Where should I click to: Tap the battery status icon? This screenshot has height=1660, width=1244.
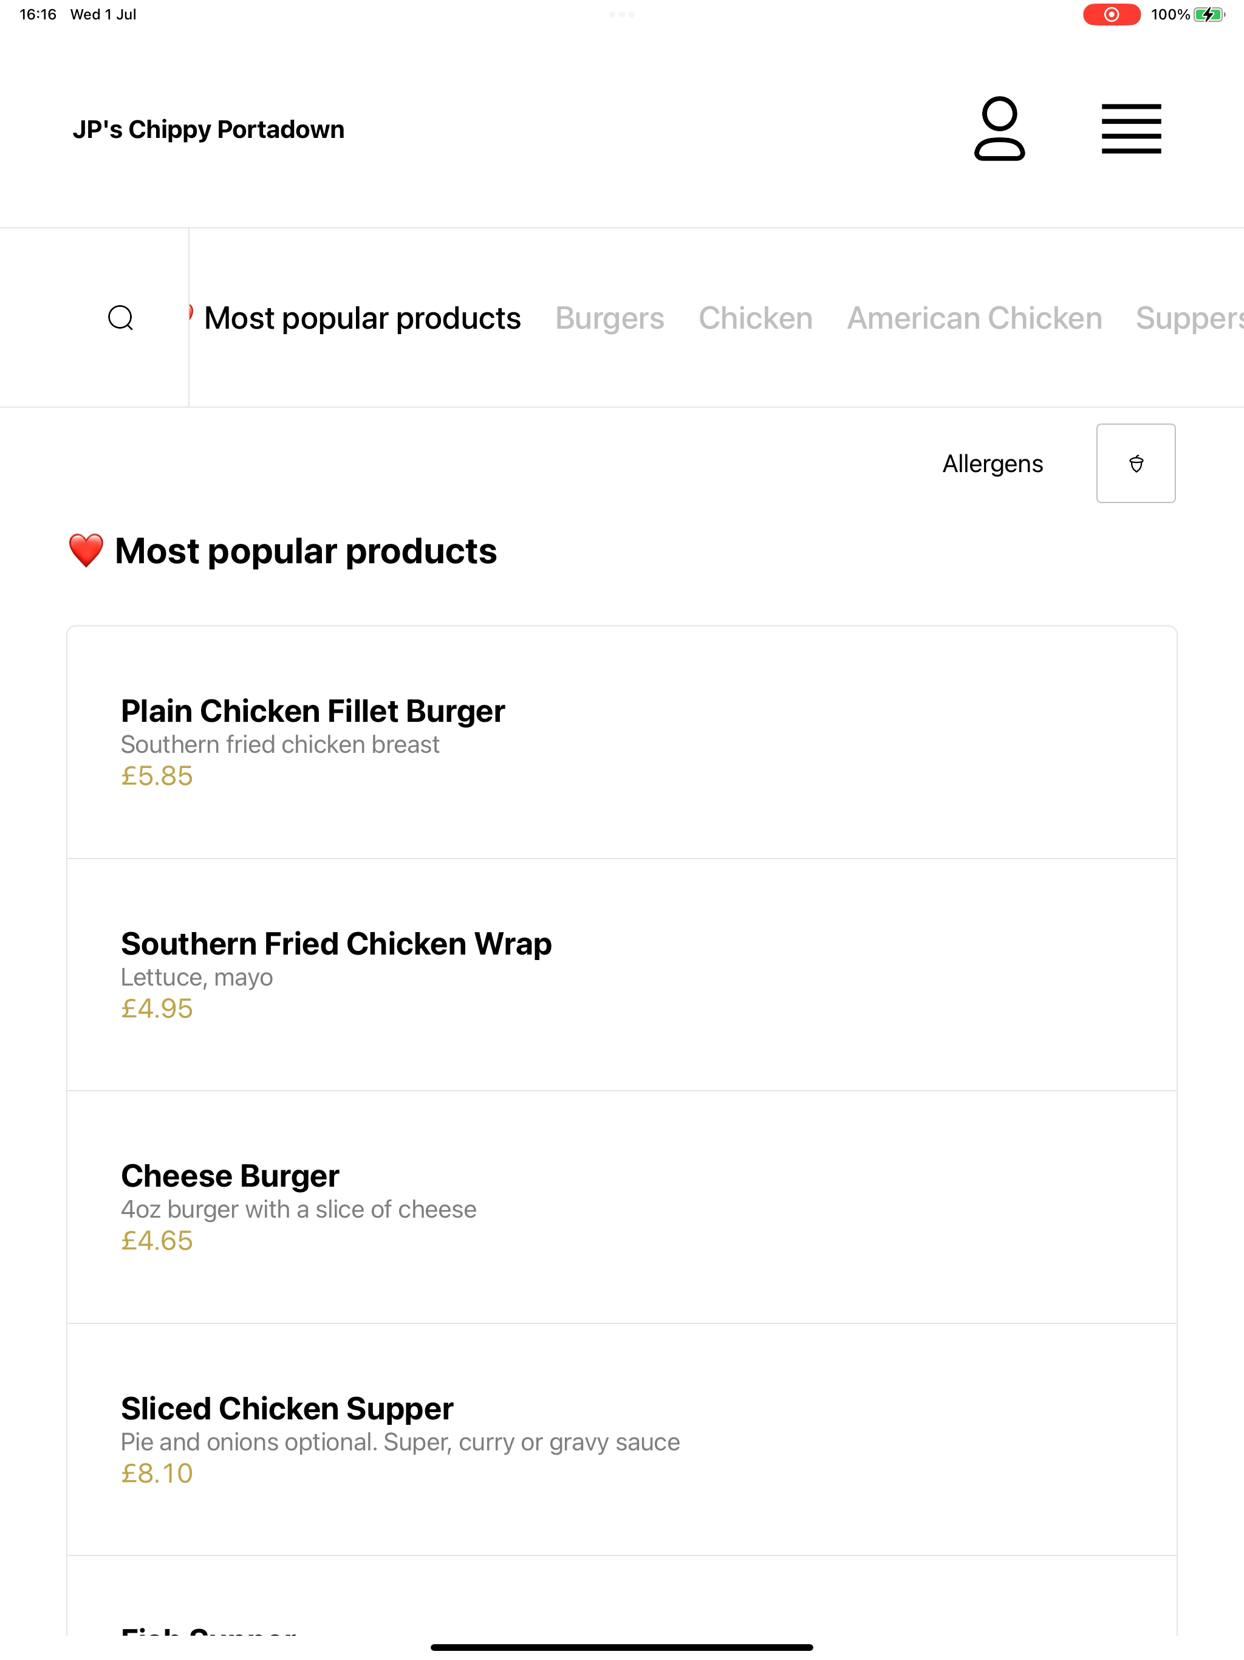[x=1208, y=14]
